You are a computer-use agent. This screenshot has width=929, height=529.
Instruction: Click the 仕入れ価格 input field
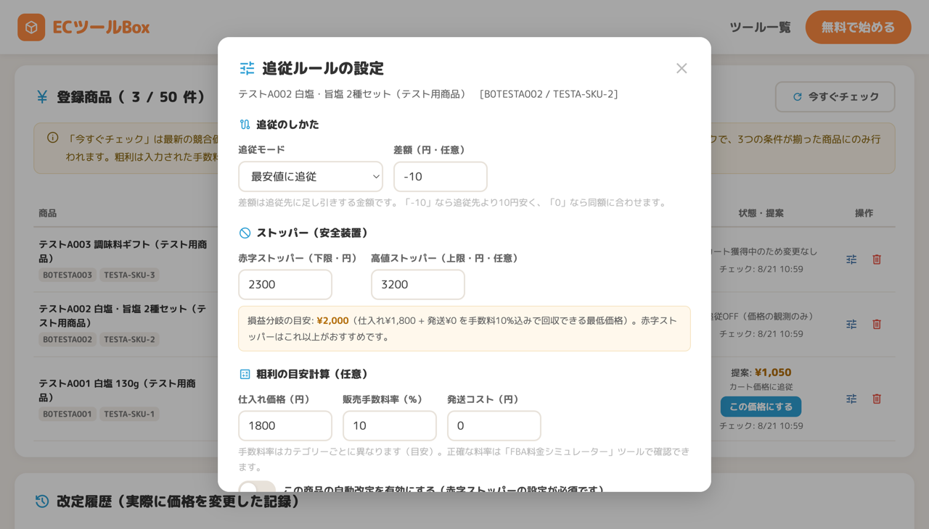[x=285, y=426]
